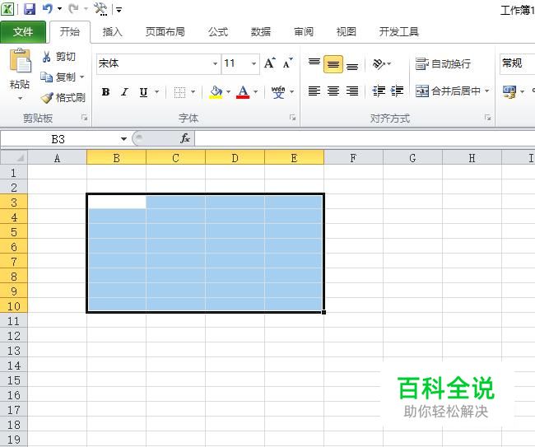This screenshot has height=447, width=535.
Task: Click the 合并后居中 merge and center button
Action: point(448,91)
